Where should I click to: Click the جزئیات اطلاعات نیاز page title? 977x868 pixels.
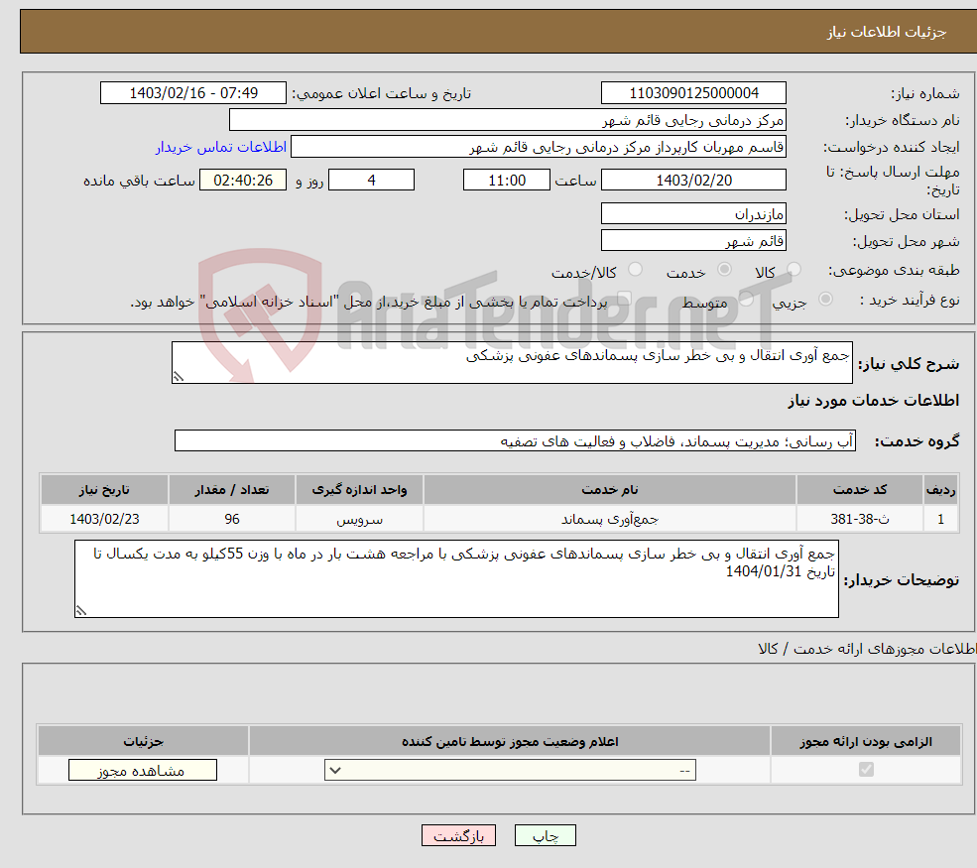[x=887, y=32]
